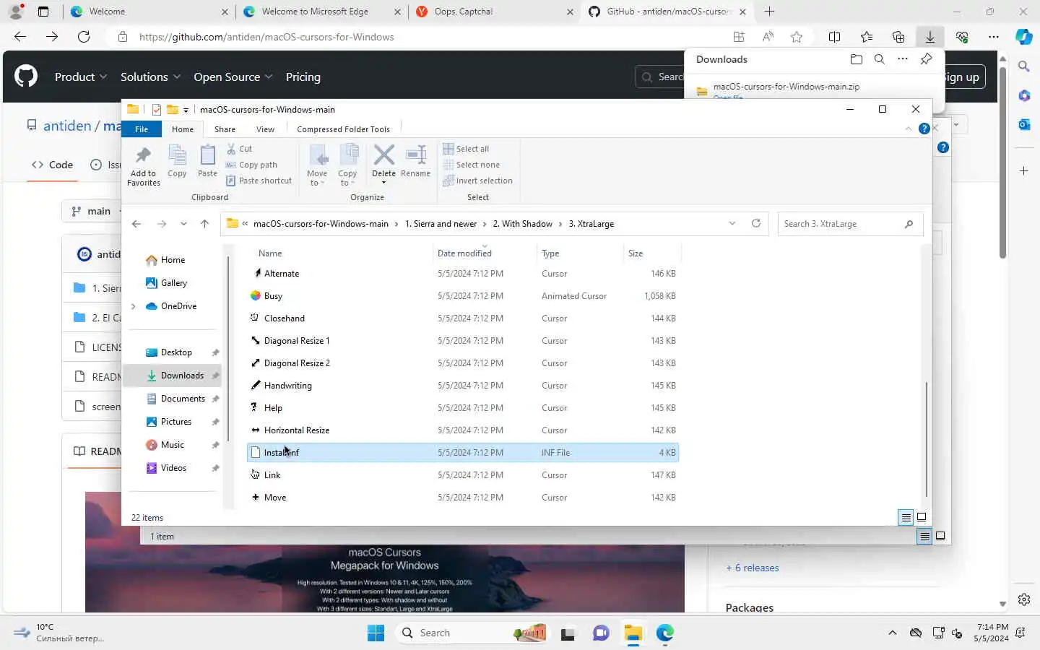Go back in File Explorer

(136, 224)
